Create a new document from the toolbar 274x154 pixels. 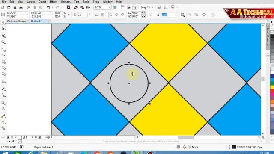pyautogui.click(x=3, y=7)
